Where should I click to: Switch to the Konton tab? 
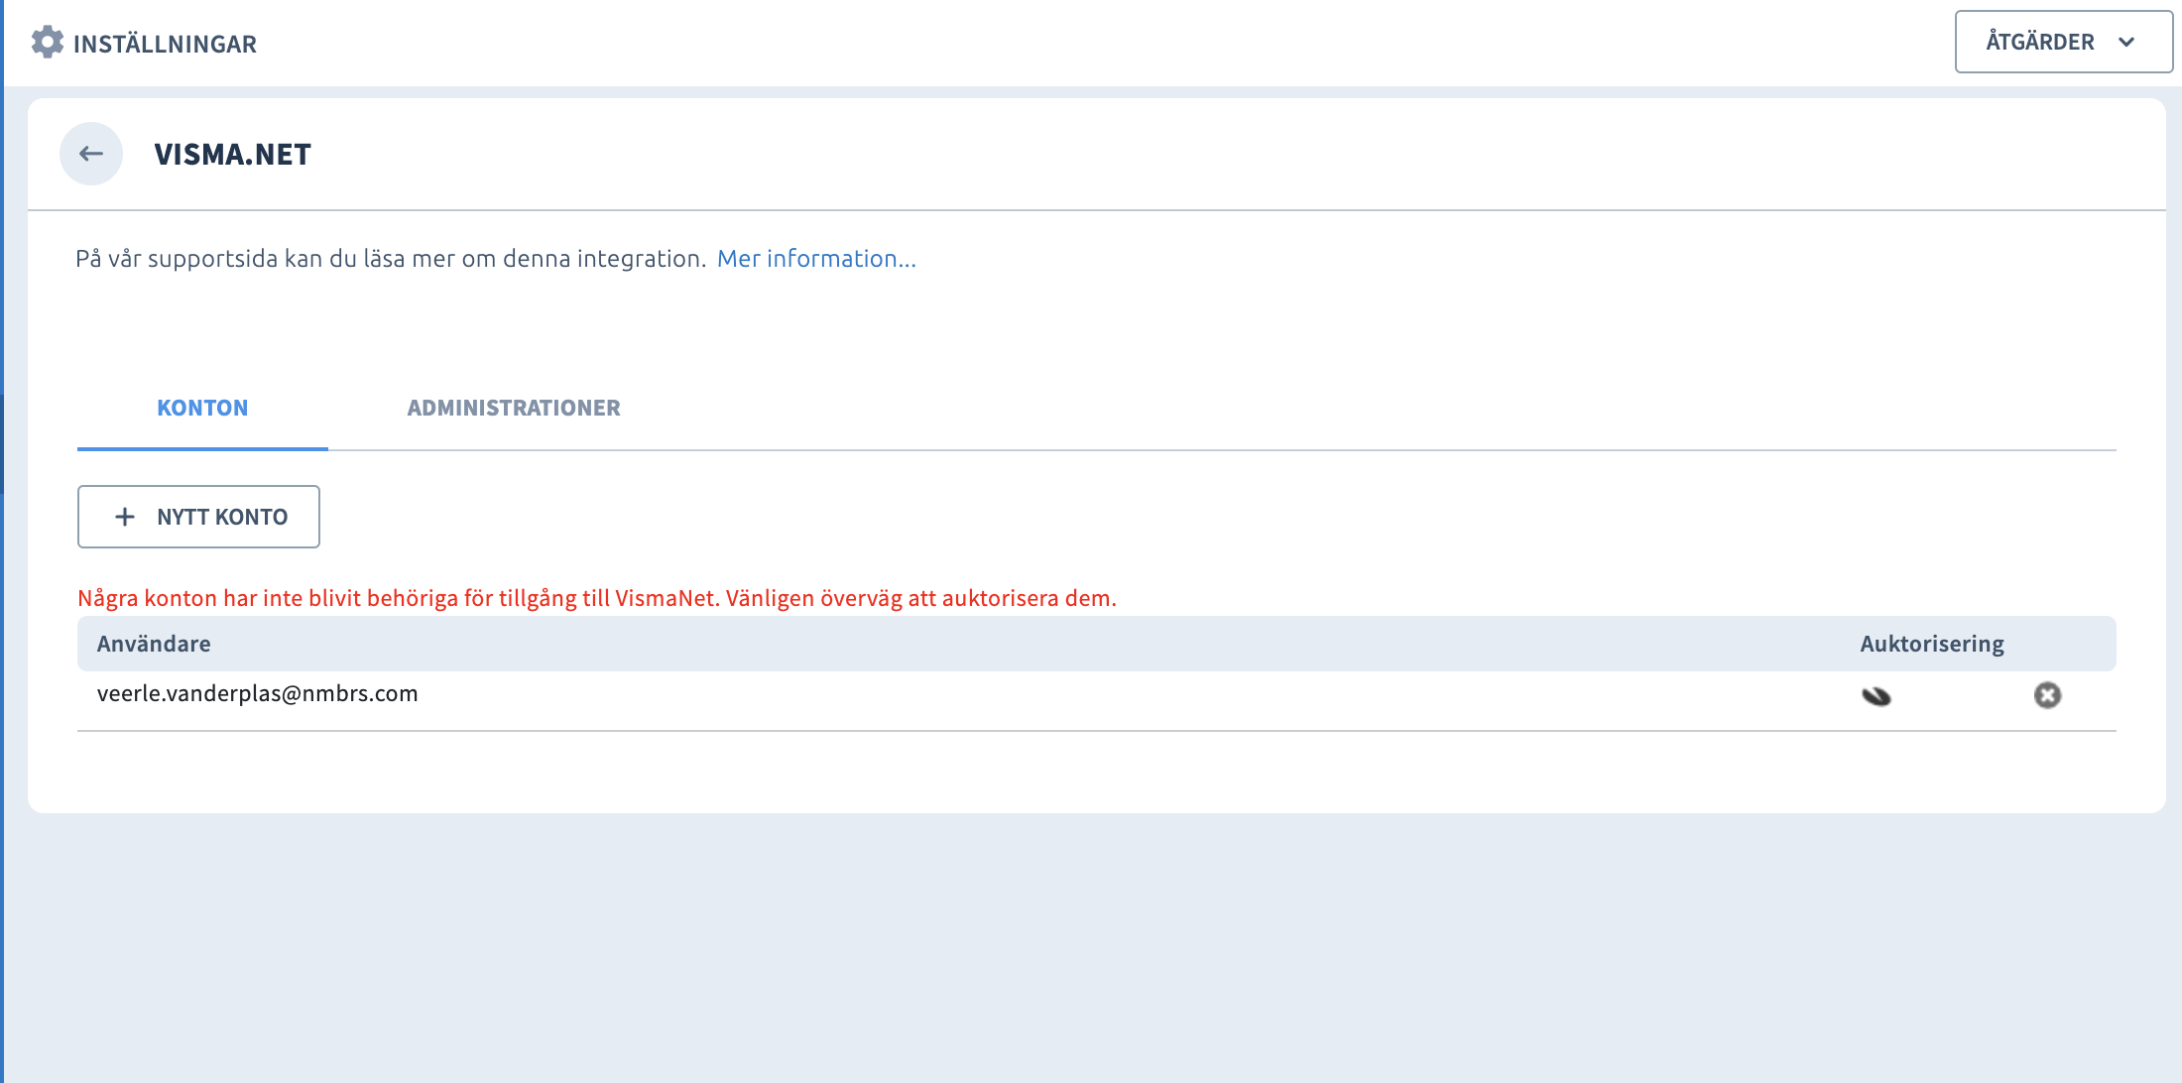(202, 409)
